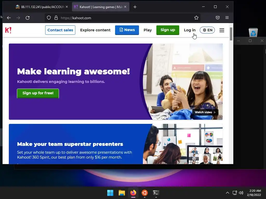Click the Make learning awesome! heading
This screenshot has height=199, width=266.
pos(74,72)
